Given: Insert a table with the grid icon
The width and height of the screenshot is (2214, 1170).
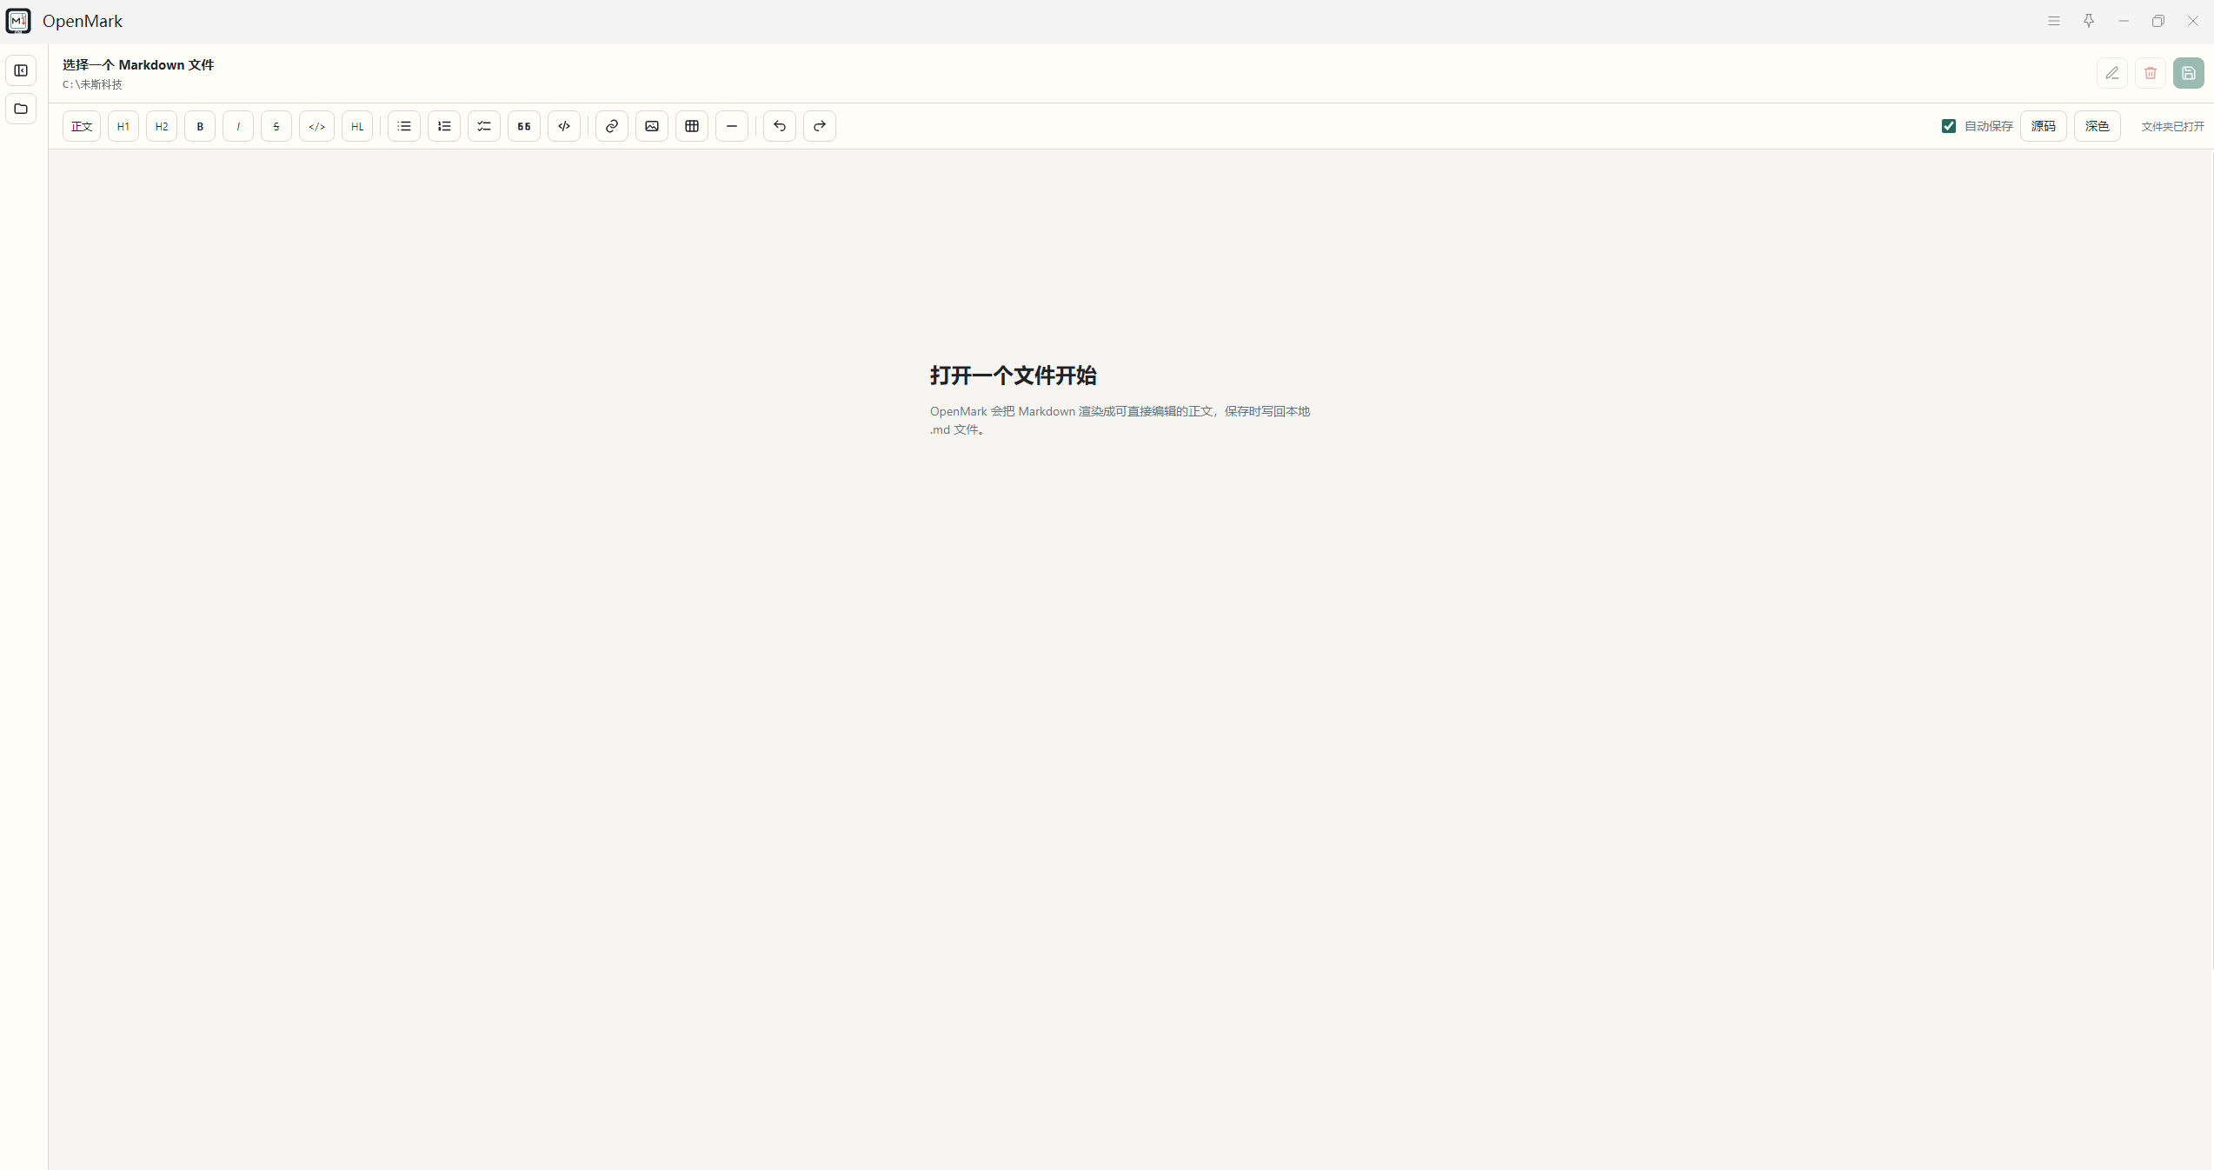Looking at the screenshot, I should [x=692, y=126].
